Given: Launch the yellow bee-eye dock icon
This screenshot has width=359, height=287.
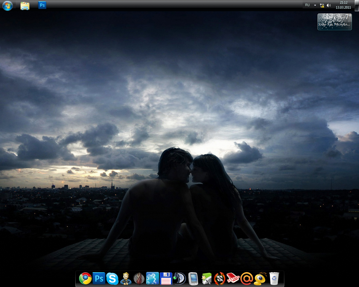Looking at the screenshot, I should [x=260, y=279].
